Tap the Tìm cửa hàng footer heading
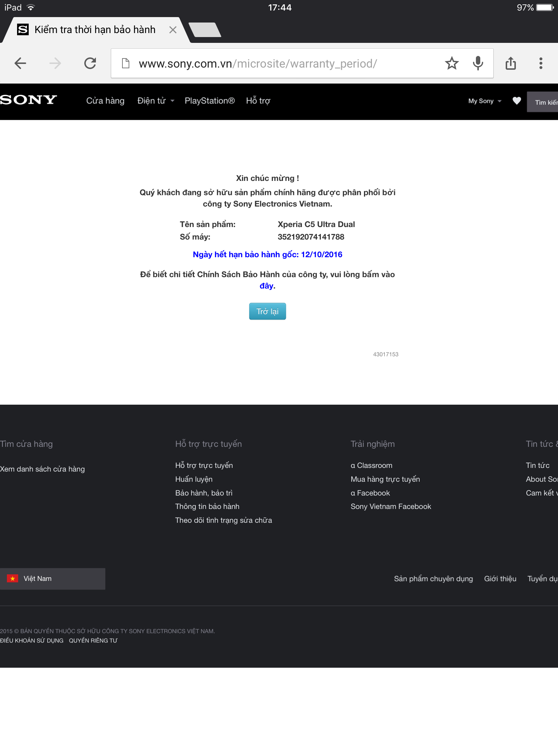 click(27, 444)
